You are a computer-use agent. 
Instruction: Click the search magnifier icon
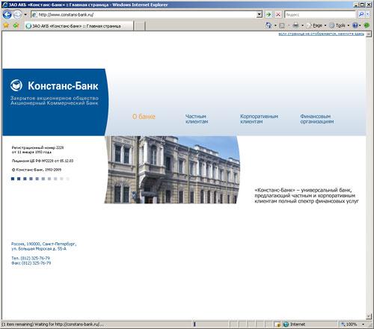pos(361,15)
